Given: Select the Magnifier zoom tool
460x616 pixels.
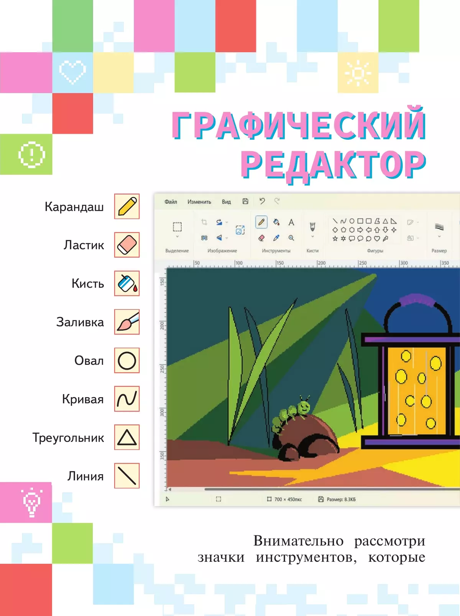Looking at the screenshot, I should (291, 238).
